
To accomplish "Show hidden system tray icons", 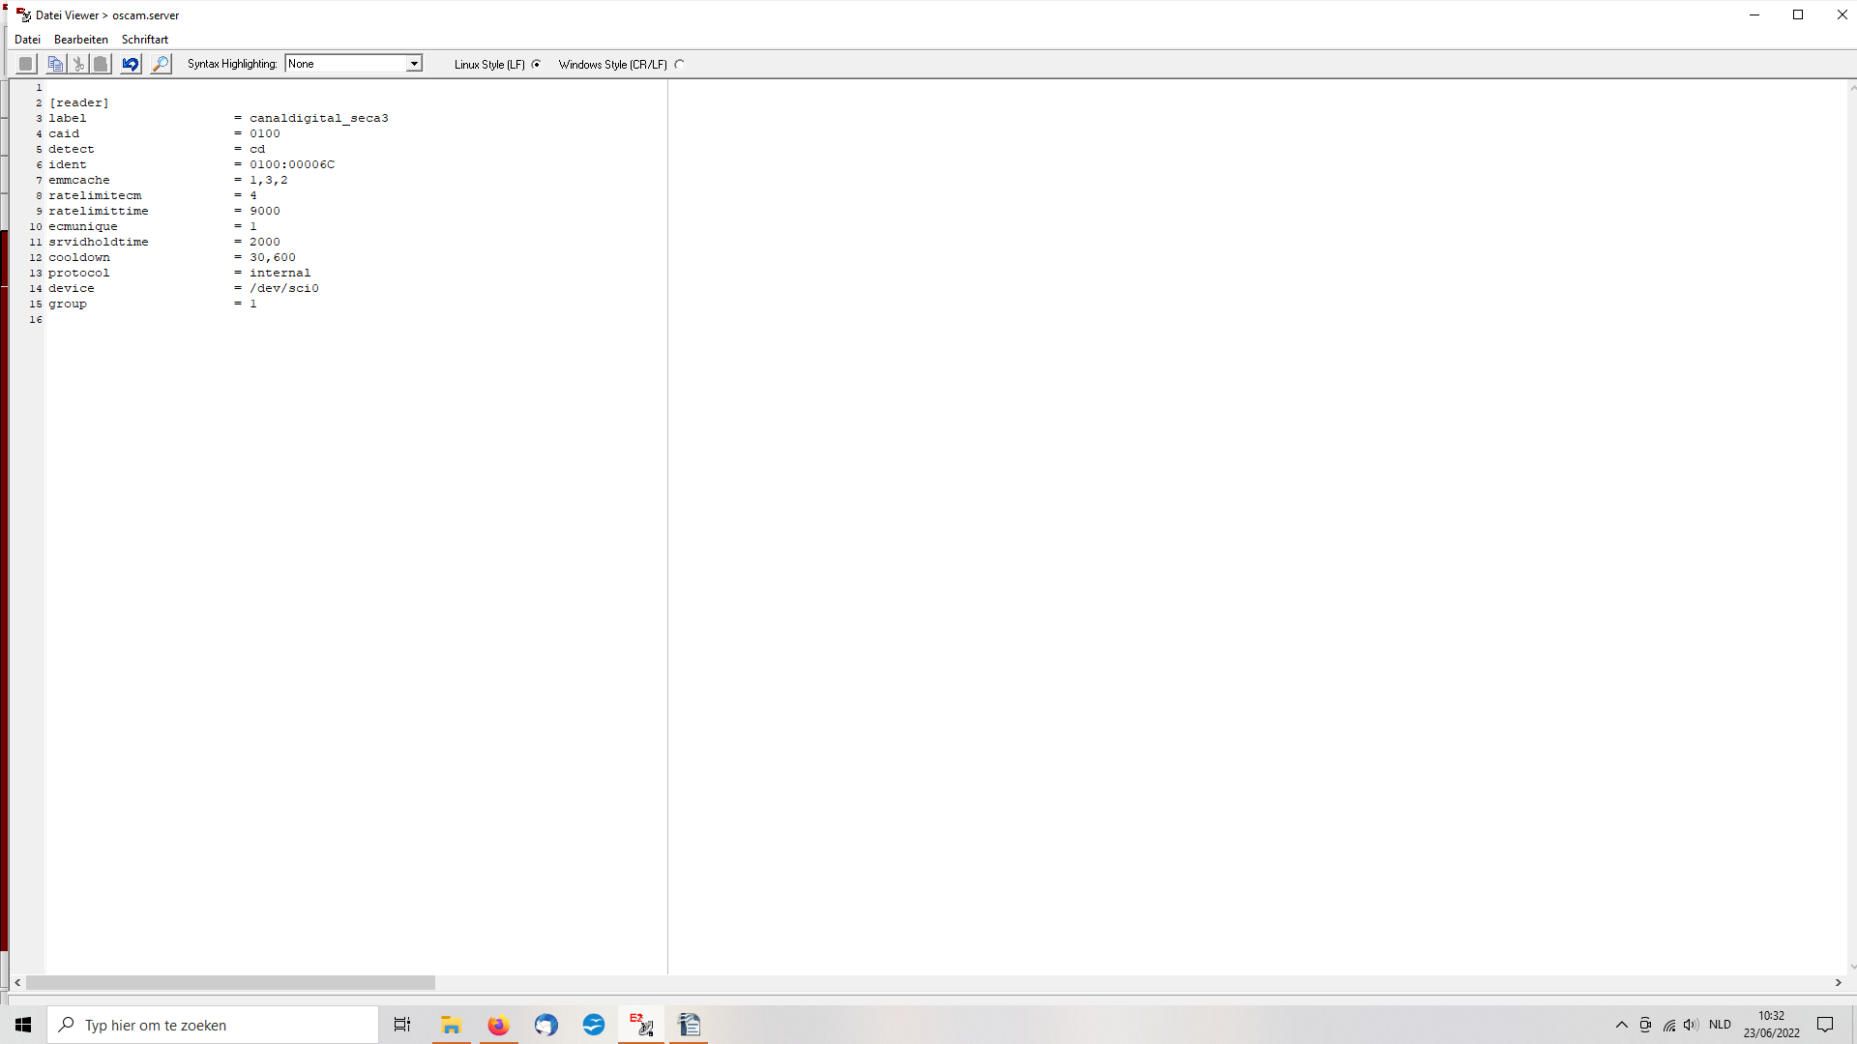I will coord(1622,1025).
